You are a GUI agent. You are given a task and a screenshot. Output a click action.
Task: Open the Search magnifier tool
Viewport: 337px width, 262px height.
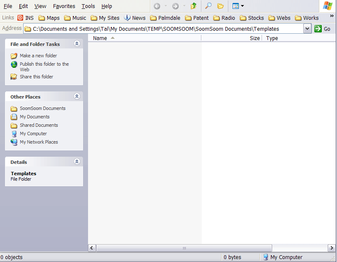tap(208, 6)
